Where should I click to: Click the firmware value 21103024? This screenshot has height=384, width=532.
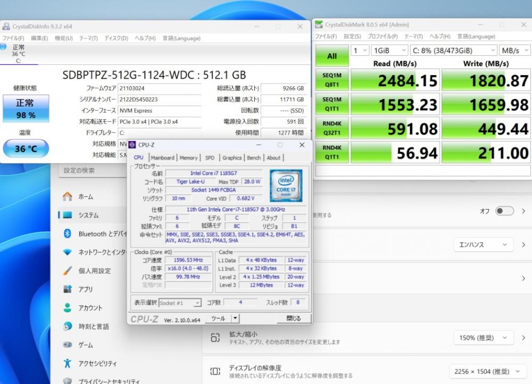click(159, 88)
